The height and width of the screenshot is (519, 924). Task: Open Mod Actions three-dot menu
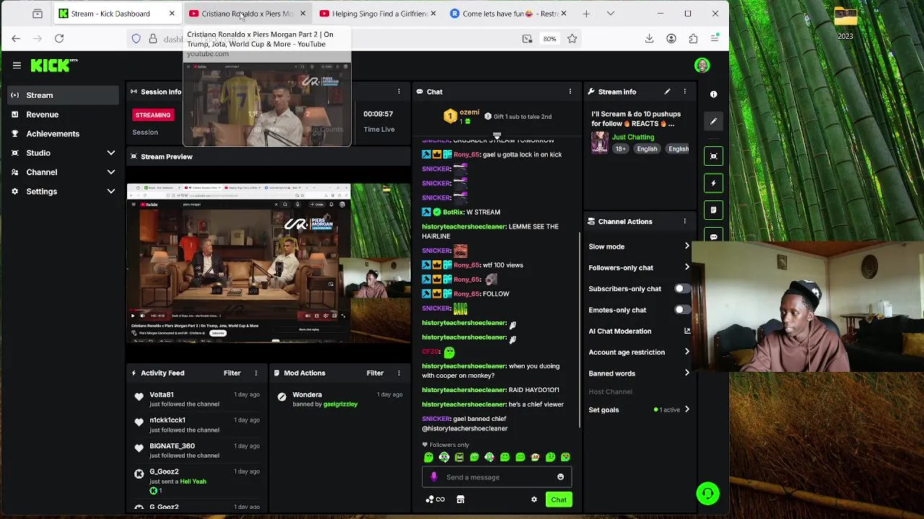pyautogui.click(x=398, y=373)
